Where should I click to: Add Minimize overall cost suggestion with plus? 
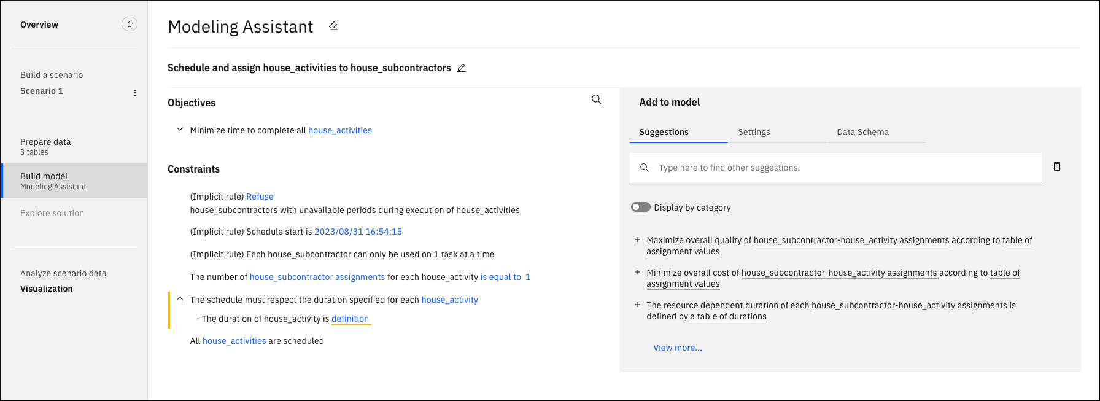click(638, 272)
